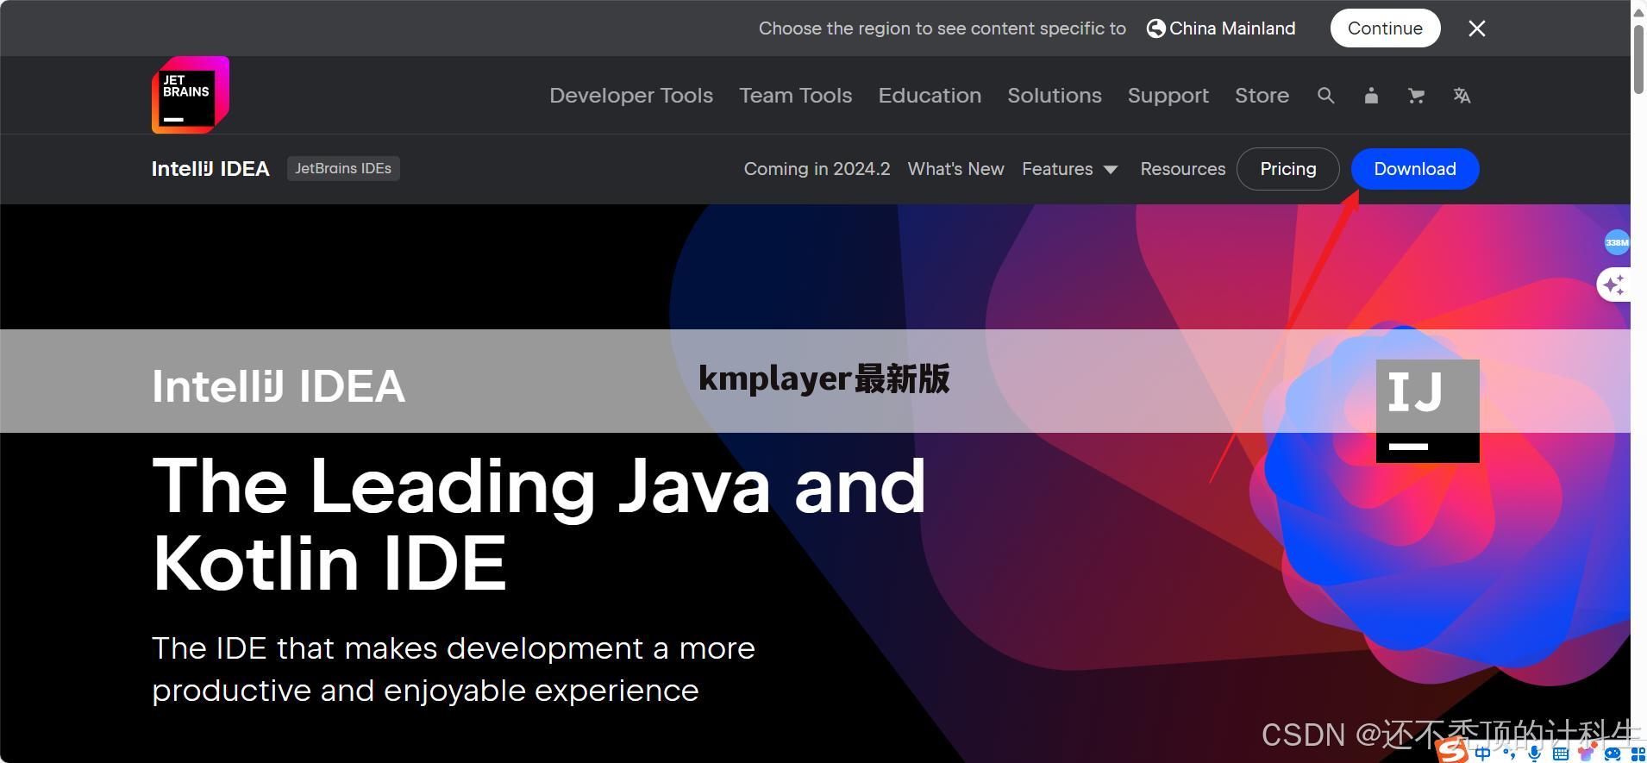This screenshot has width=1647, height=763.
Task: Expand the Features dropdown
Action: click(1070, 169)
